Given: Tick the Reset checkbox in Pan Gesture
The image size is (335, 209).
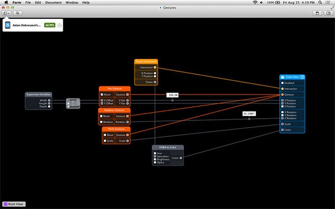Looking at the screenshot, I should [102, 95].
